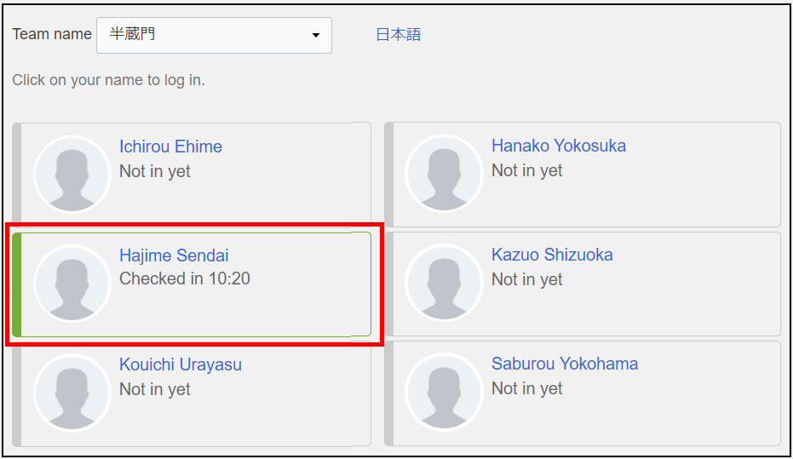Click Kazuo Shizuoka's profile avatar
Viewport: 793px width, 459px height.
(x=444, y=283)
